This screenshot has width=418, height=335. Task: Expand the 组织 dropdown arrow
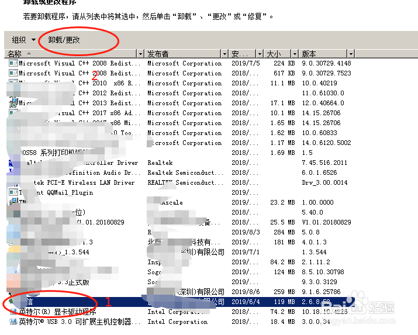tap(33, 40)
